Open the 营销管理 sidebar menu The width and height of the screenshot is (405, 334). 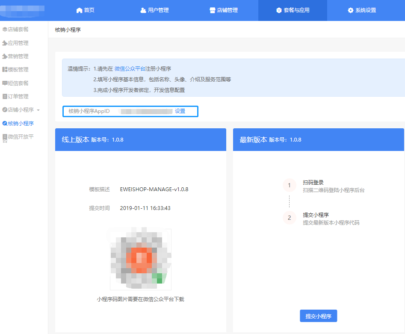[18, 56]
